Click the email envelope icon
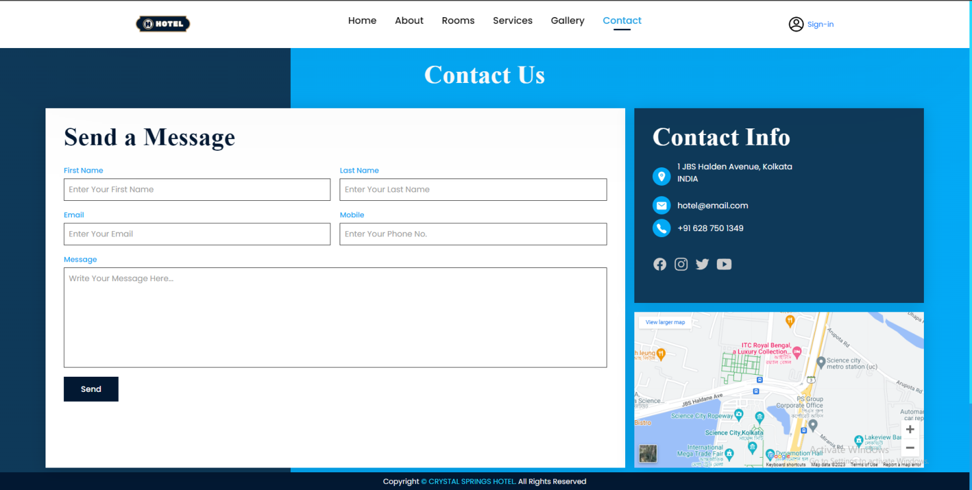The width and height of the screenshot is (972, 490). (661, 205)
